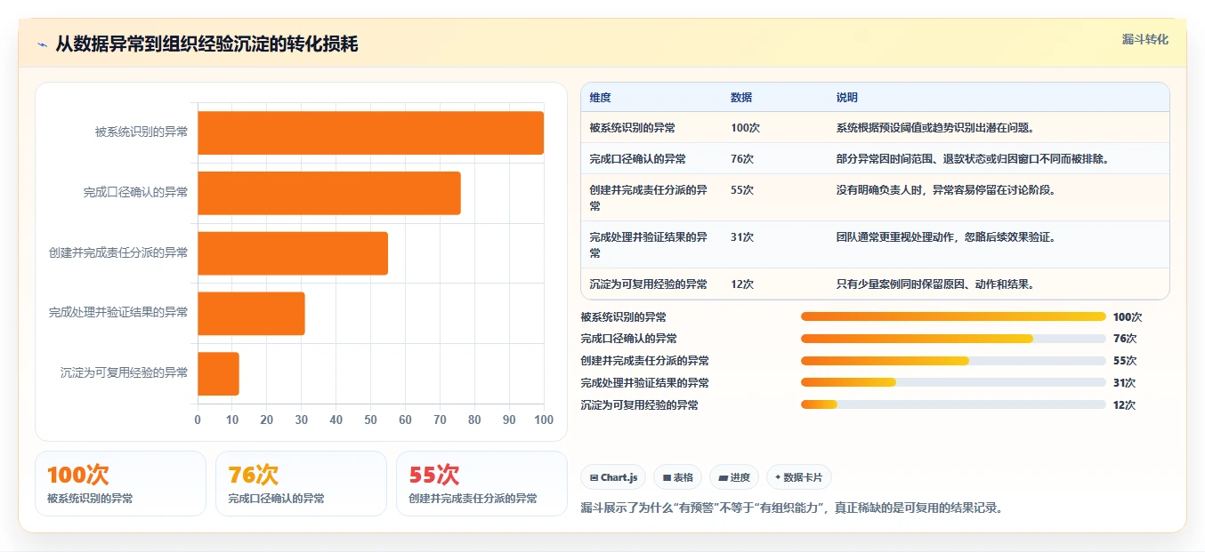Viewport: 1205px width, 552px height.
Task: Click chart axis label 完成口径确认的异常
Action: click(x=136, y=192)
